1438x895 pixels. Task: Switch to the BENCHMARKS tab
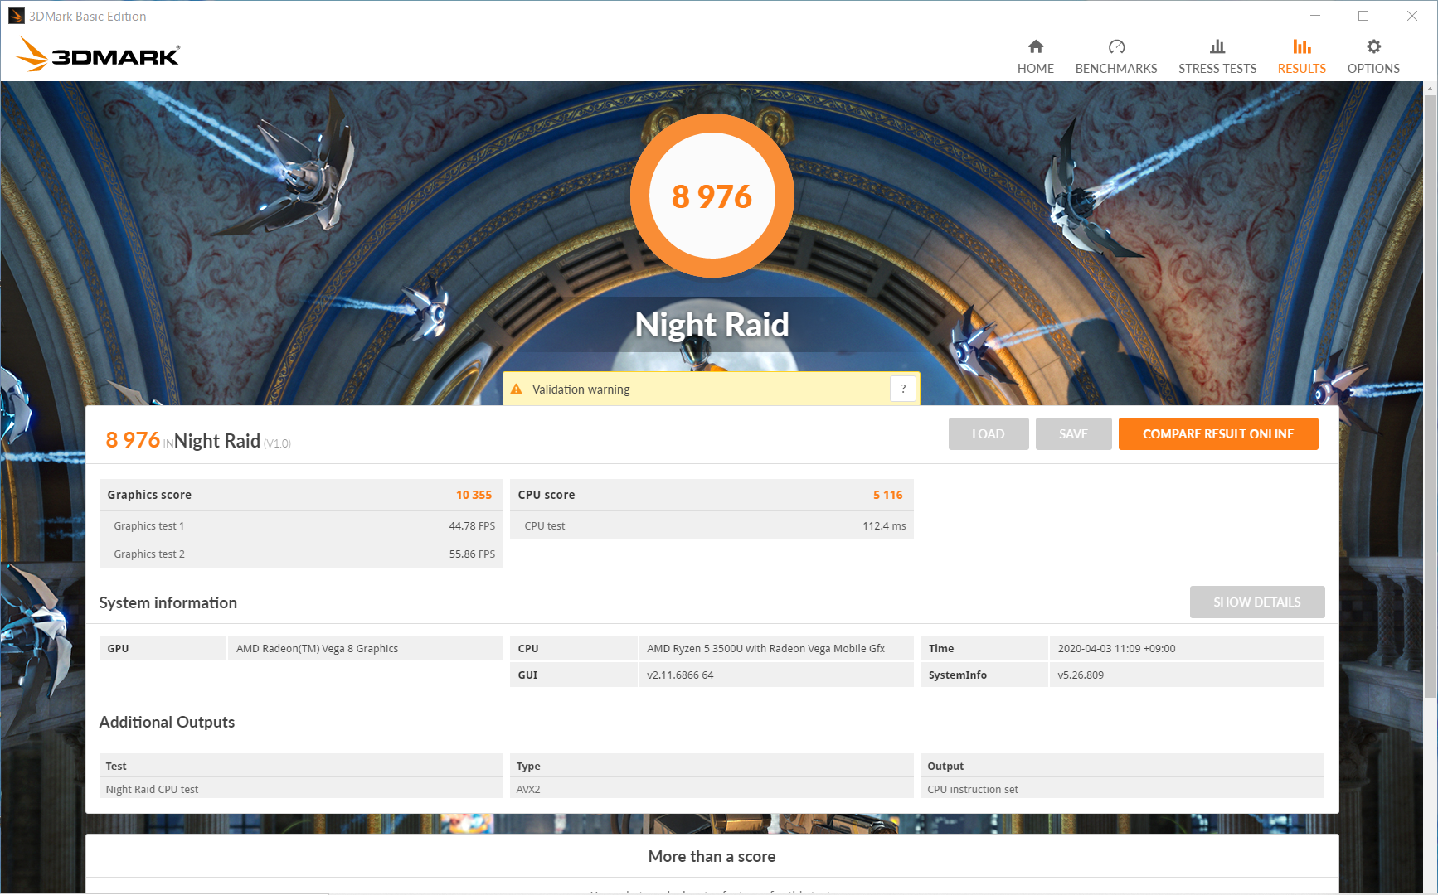click(1116, 56)
